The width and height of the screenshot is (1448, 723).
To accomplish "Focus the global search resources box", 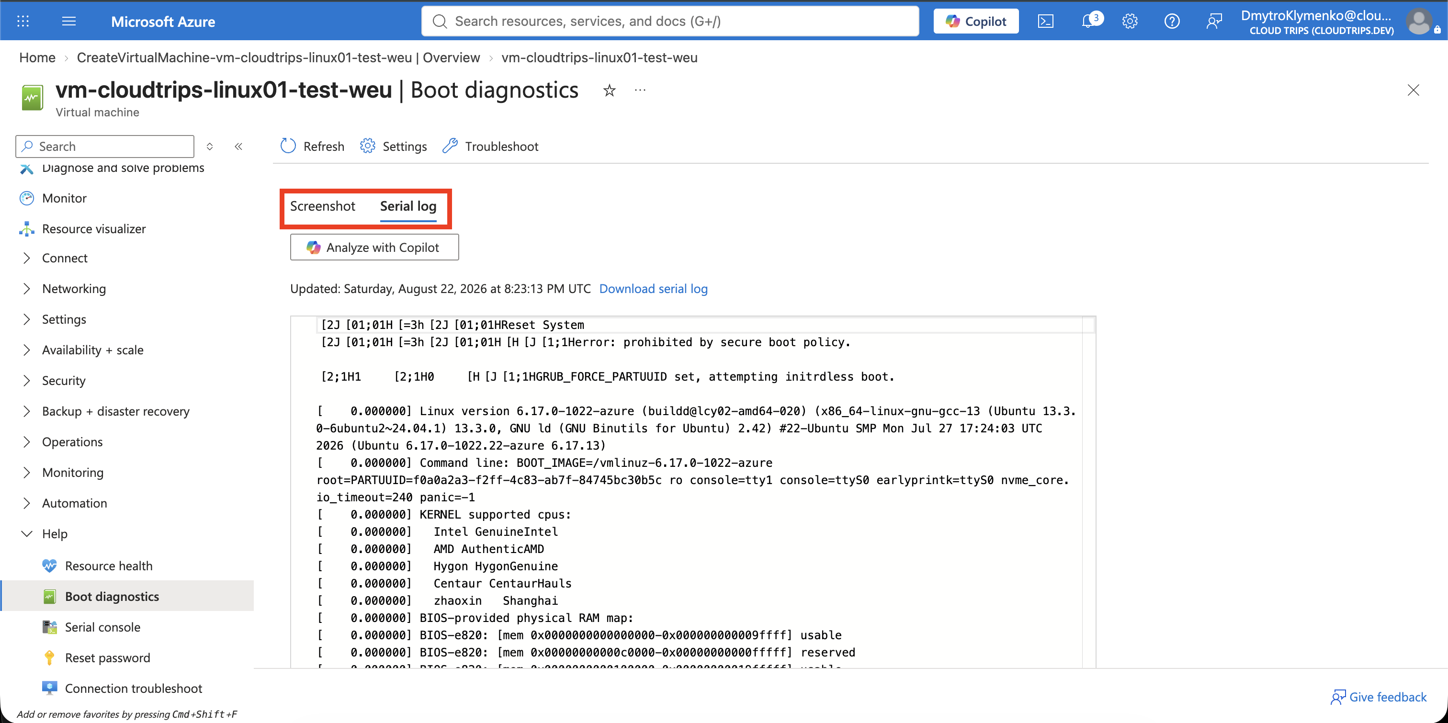I will tap(670, 22).
